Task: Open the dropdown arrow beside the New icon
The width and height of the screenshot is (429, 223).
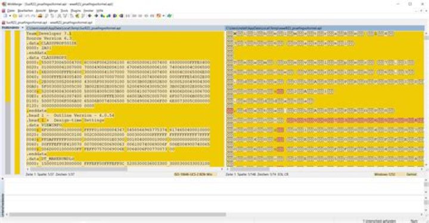Action: pos(10,16)
